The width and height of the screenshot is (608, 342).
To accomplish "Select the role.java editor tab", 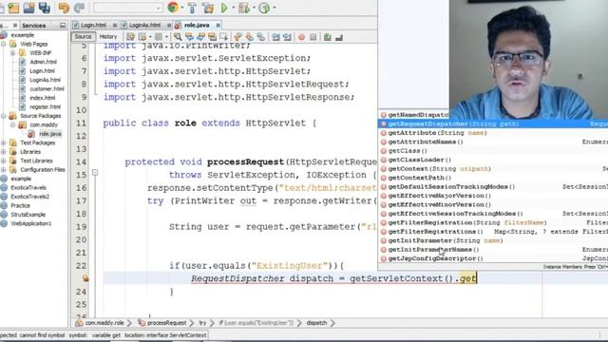I will pyautogui.click(x=197, y=25).
